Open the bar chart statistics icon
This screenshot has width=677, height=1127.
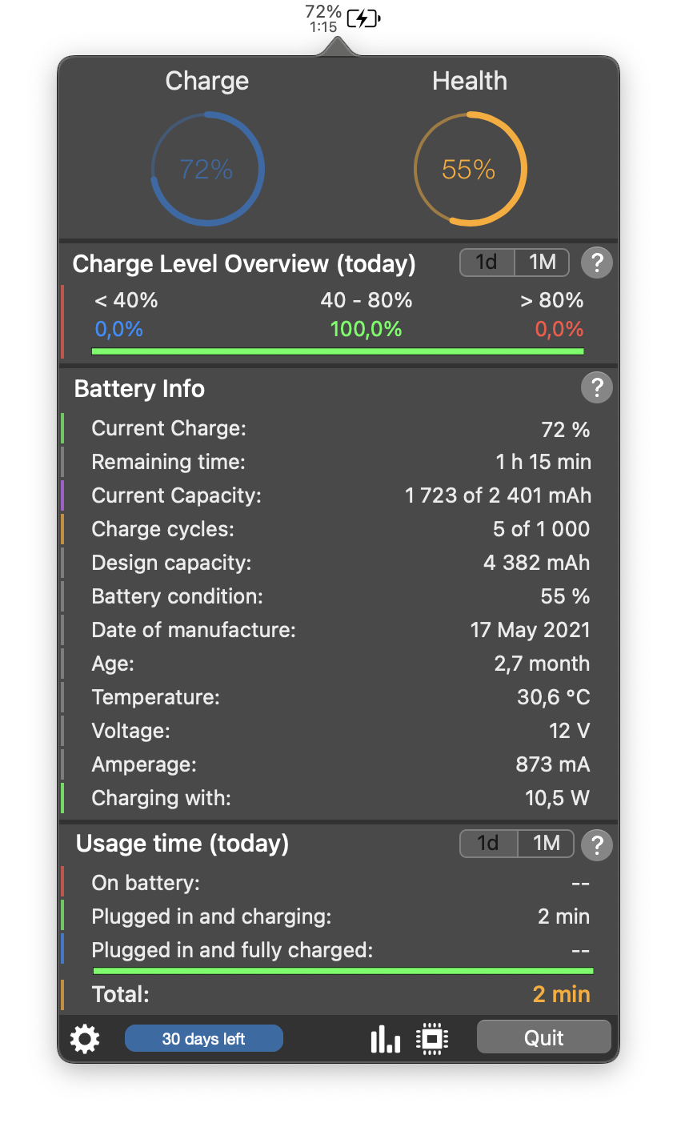(385, 1039)
